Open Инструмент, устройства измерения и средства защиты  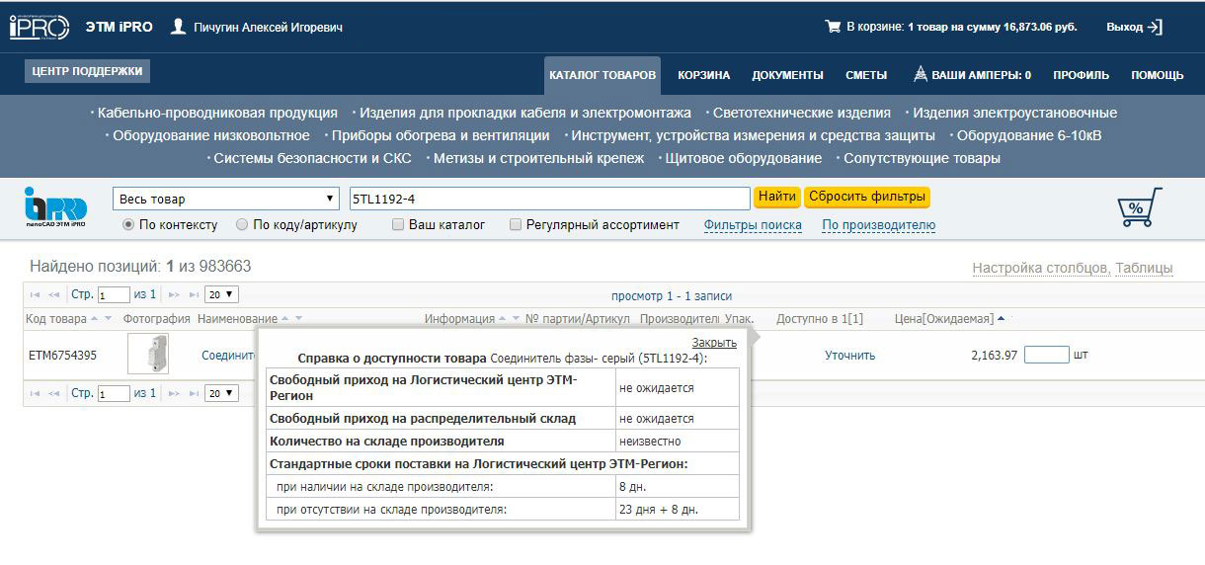click(754, 135)
